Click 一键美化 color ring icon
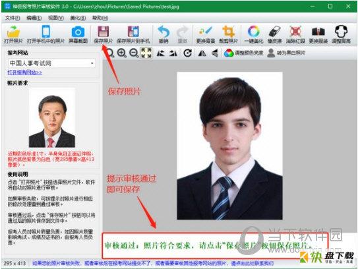 pos(254,31)
